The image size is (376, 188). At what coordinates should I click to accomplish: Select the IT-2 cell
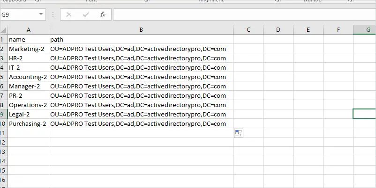point(29,67)
